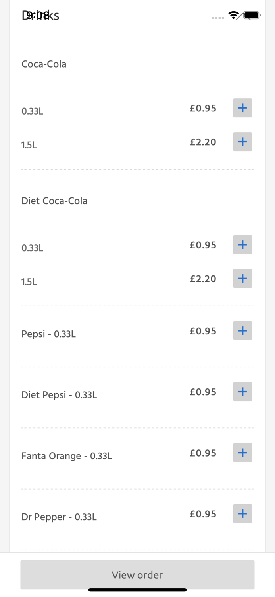Add Diet Coca-Cola 0.33L to order
Screen dimensions: 275x597
coord(242,244)
